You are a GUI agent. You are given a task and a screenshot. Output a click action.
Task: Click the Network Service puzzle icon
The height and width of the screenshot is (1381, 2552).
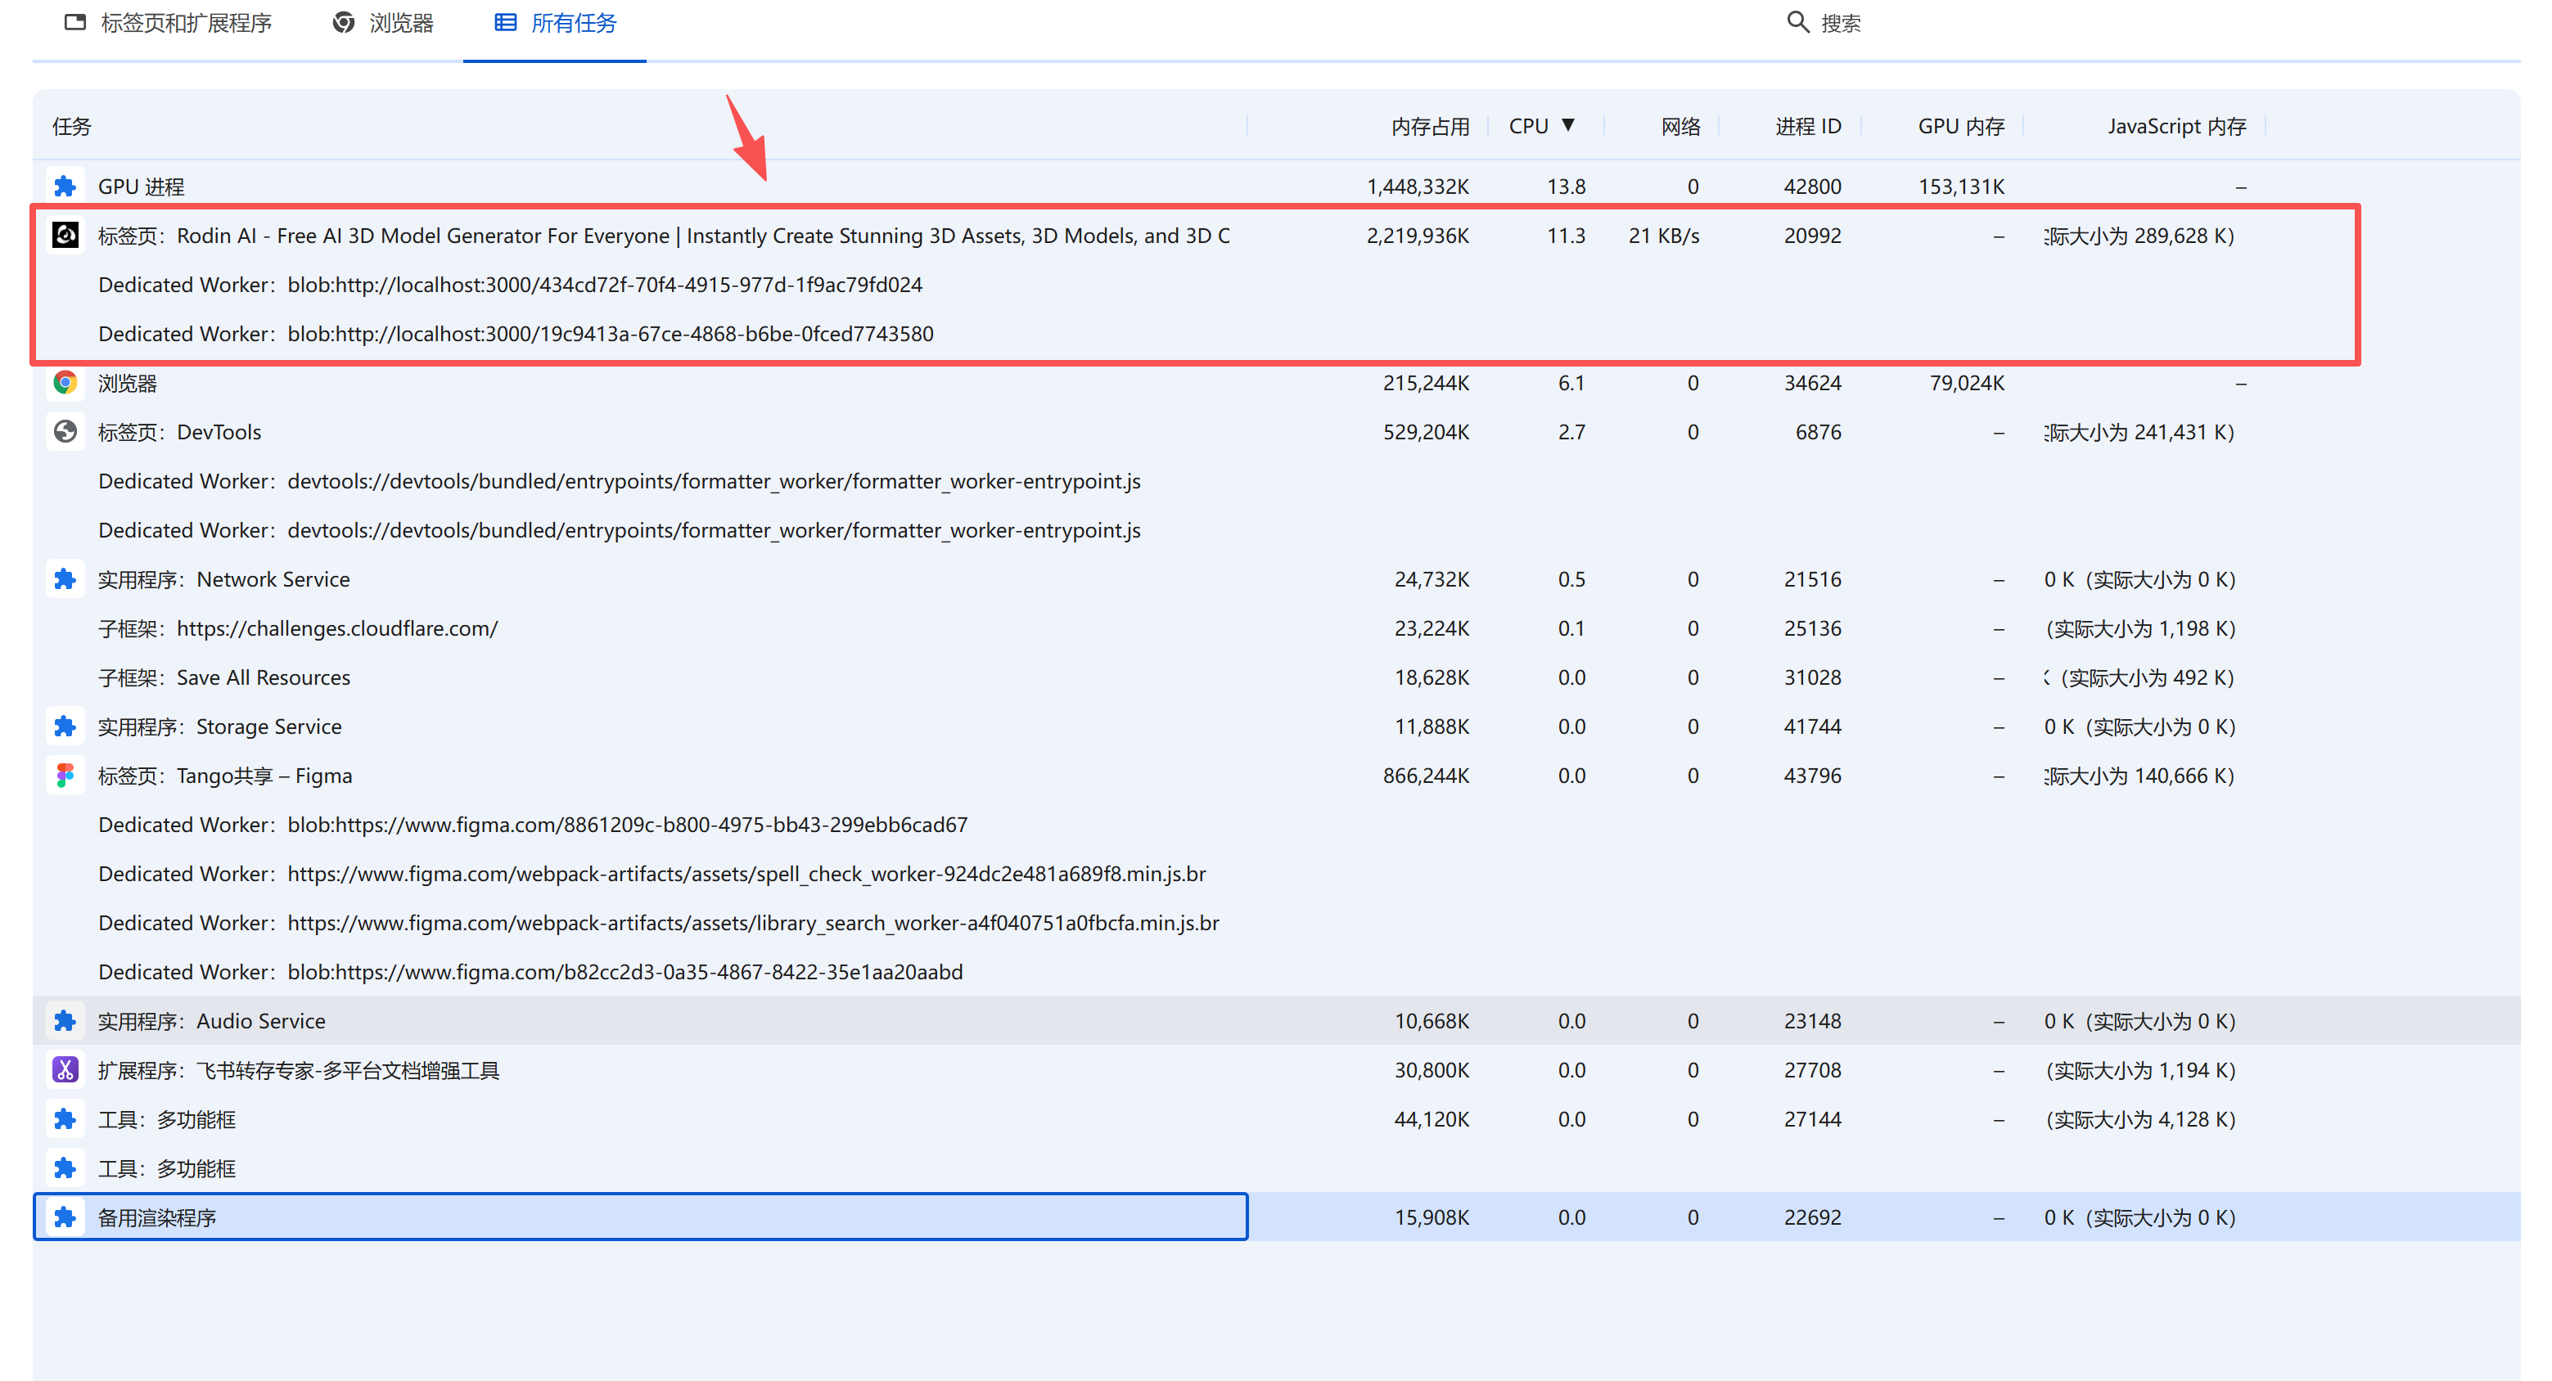[x=65, y=579]
